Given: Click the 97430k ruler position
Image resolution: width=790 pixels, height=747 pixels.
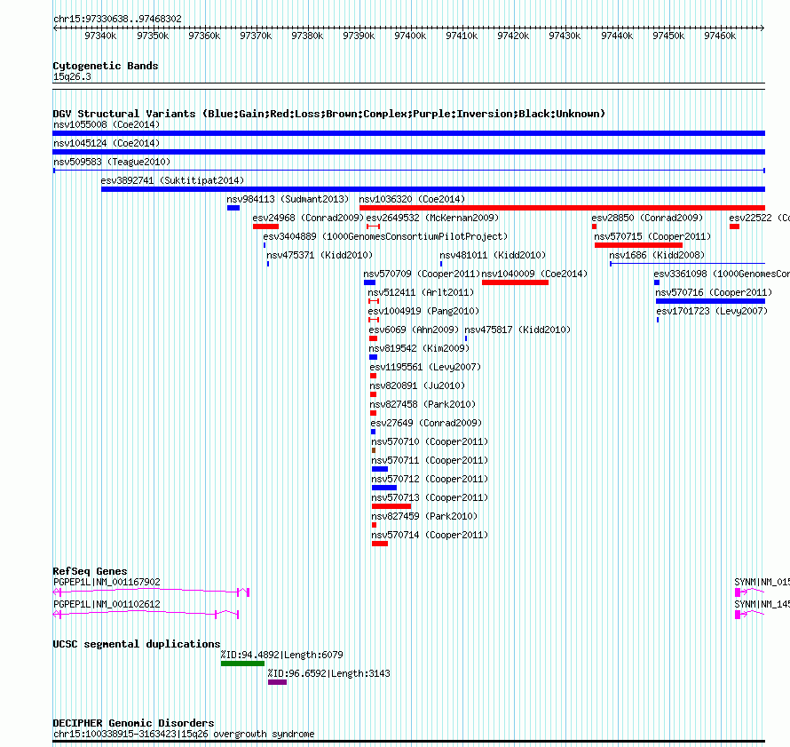Looking at the screenshot, I should tap(565, 36).
